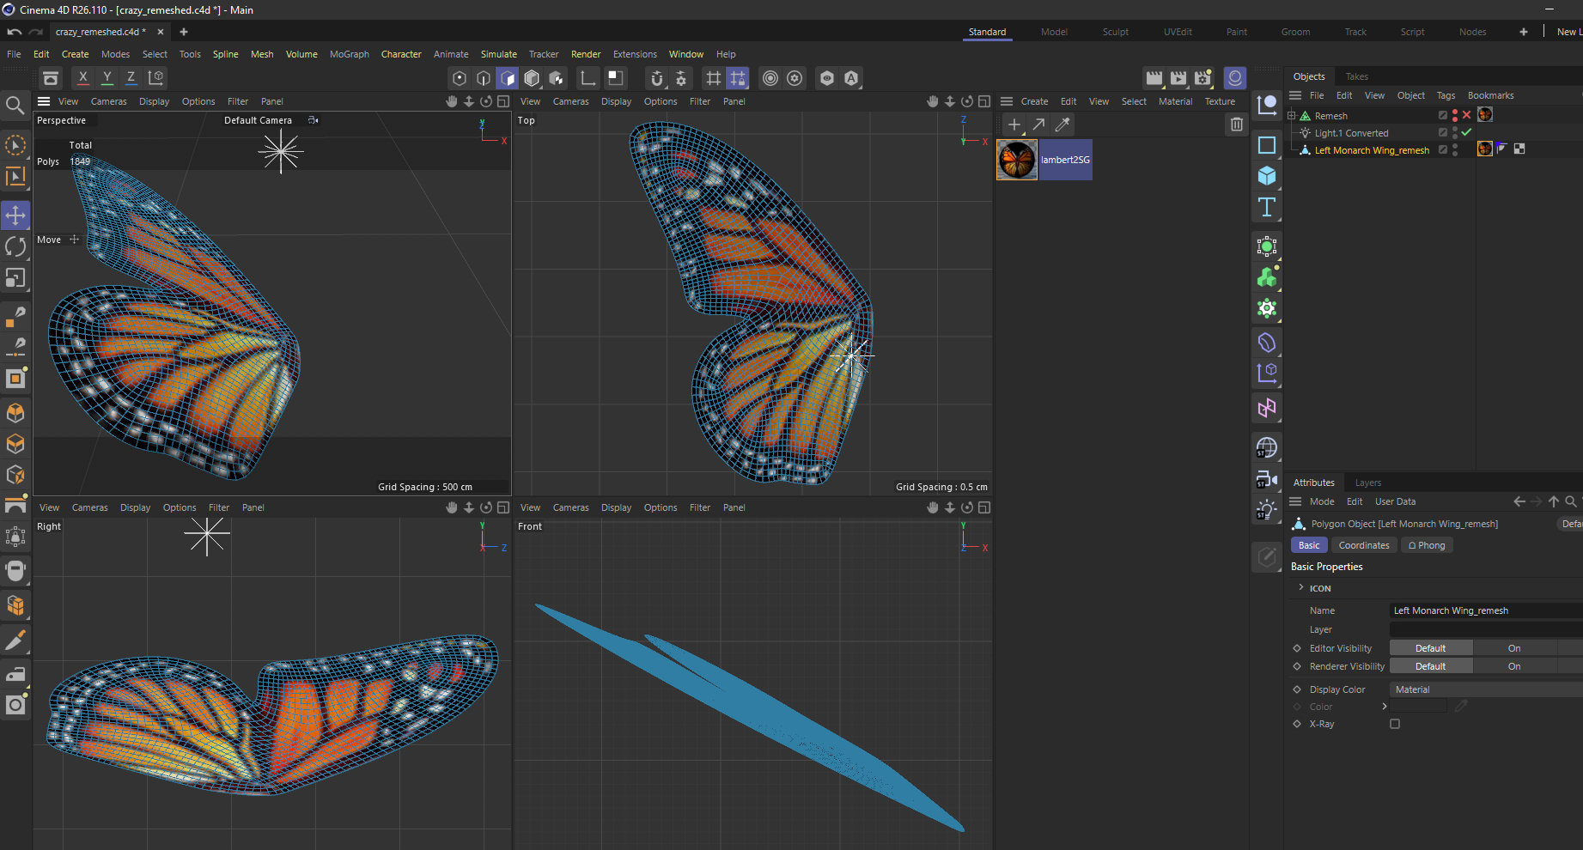1583x850 pixels.
Task: Select the Rotate tool in left toolbar
Action: tap(15, 246)
